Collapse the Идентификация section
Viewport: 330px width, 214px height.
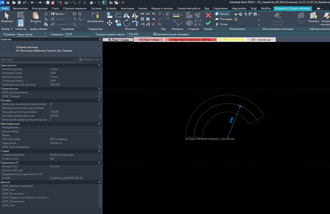coord(99,124)
